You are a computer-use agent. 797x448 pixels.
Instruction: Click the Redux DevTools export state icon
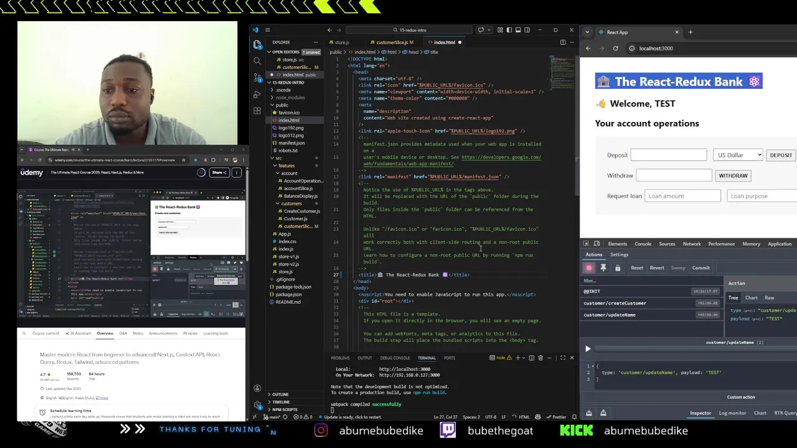(x=603, y=413)
